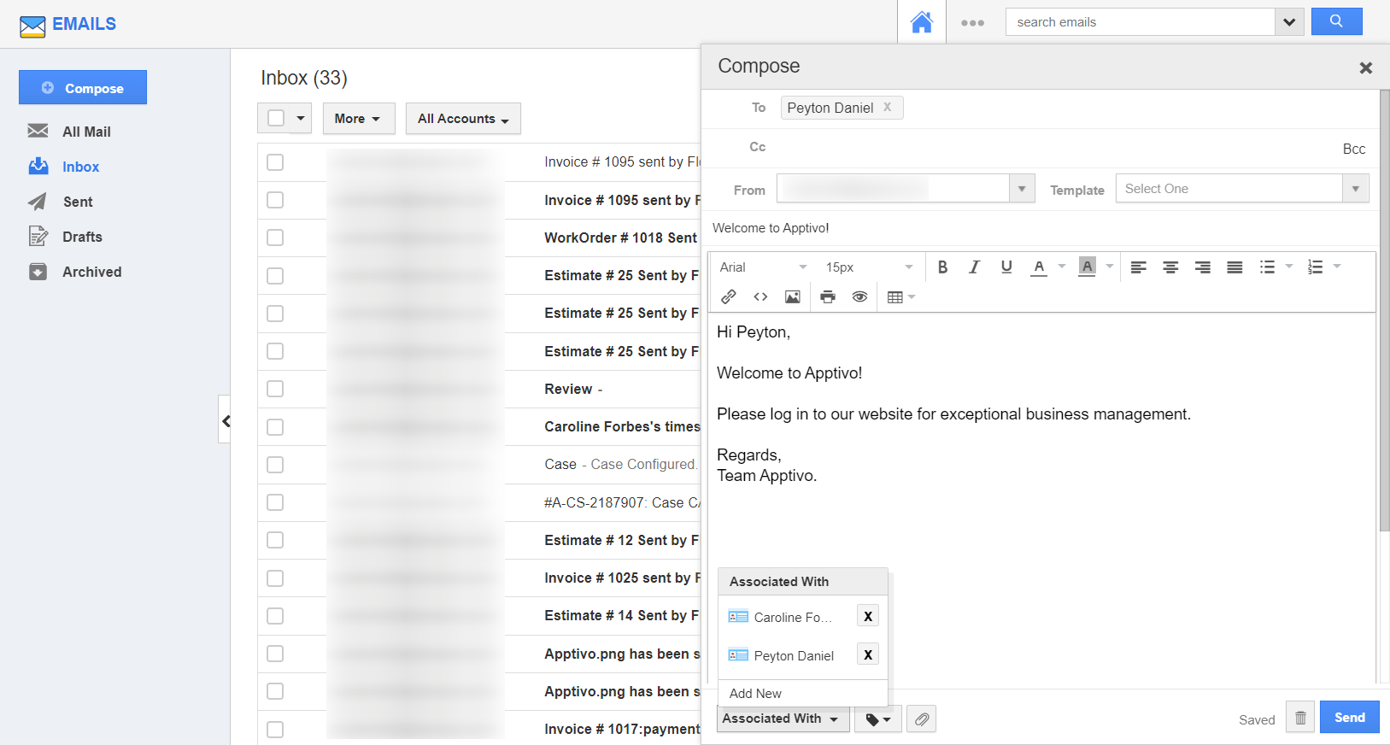
Task: Change the Arial font family dropdown
Action: 763,267
